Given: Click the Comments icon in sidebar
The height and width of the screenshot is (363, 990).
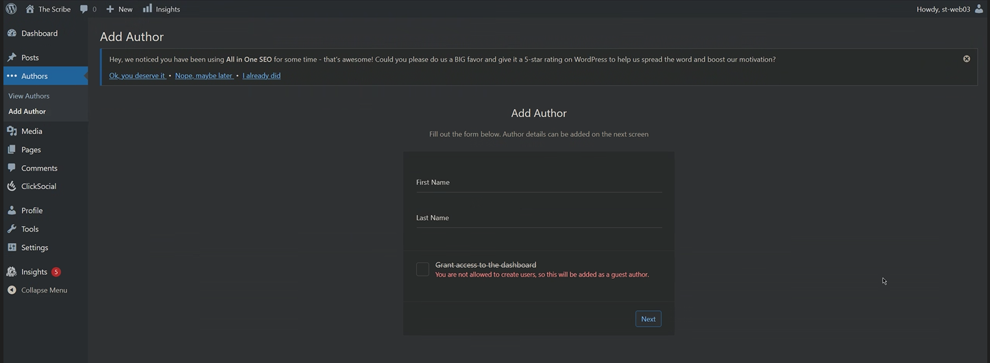Looking at the screenshot, I should 12,168.
